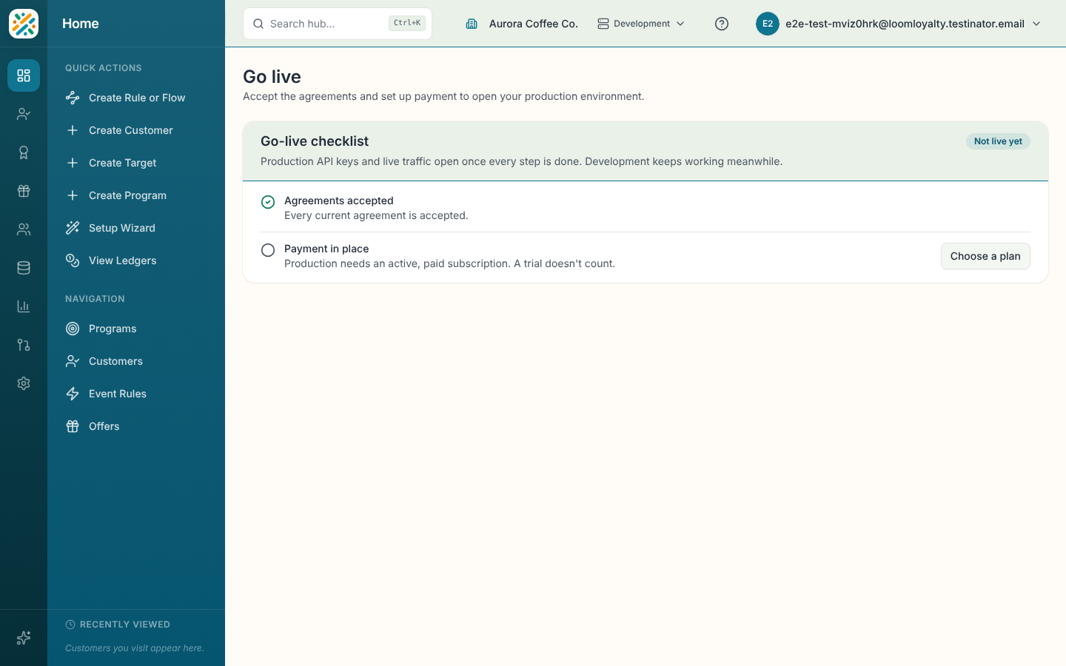1066x666 pixels.
Task: Click the Aurora Coffee Co. organization name
Action: 534,24
